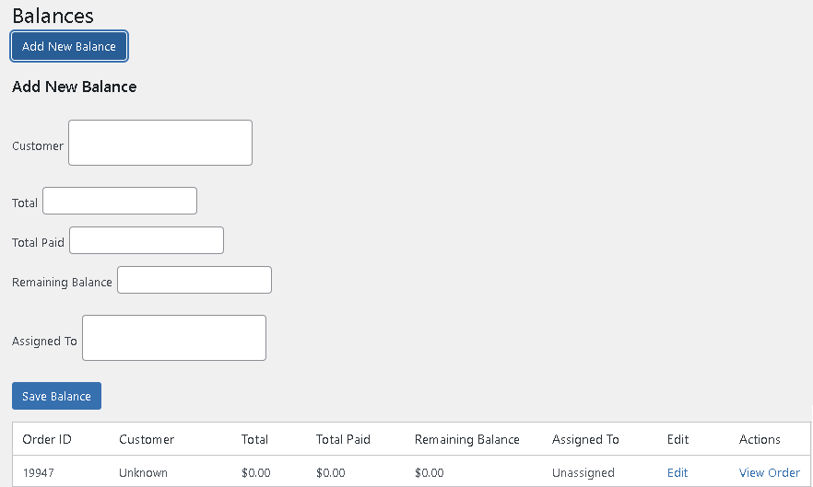Click the Remaining Balance column header
This screenshot has height=487, width=813.
(467, 439)
